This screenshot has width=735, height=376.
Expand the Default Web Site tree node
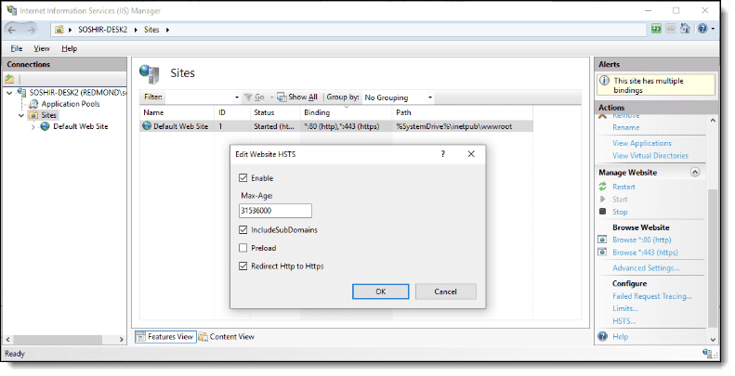click(x=33, y=126)
